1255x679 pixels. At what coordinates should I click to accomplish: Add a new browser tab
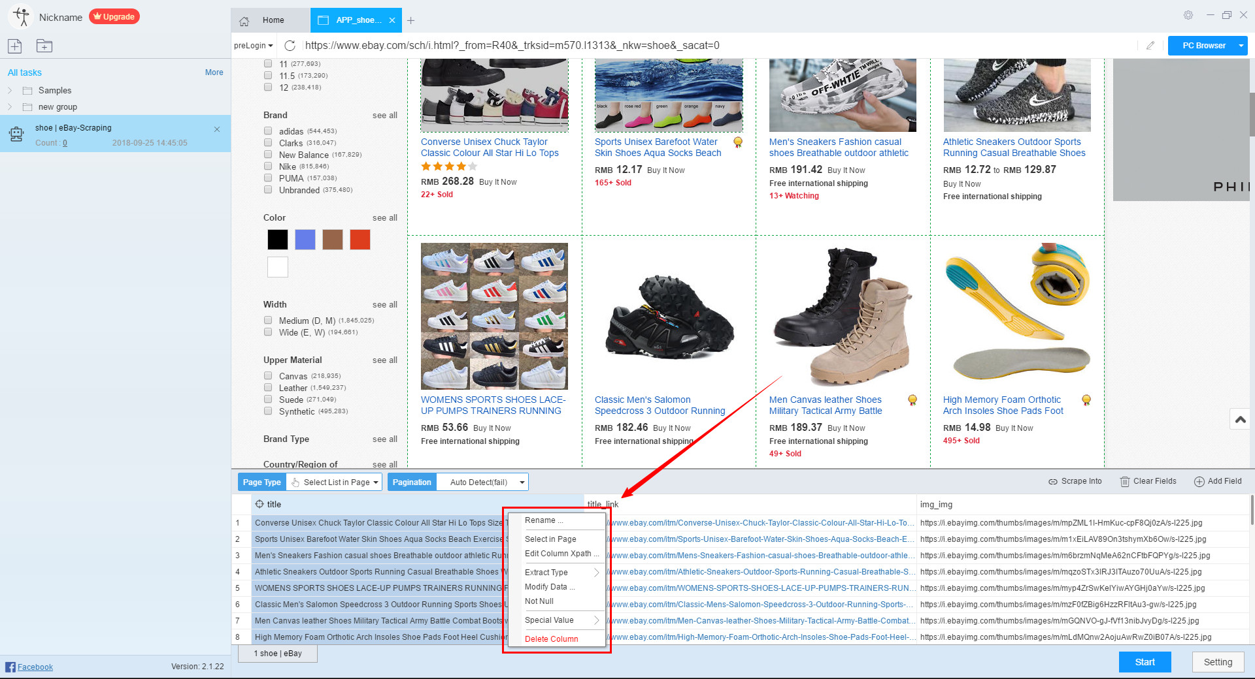tap(410, 21)
